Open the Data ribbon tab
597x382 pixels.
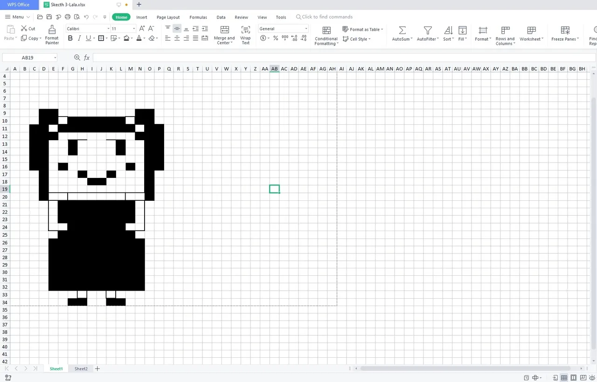click(221, 17)
